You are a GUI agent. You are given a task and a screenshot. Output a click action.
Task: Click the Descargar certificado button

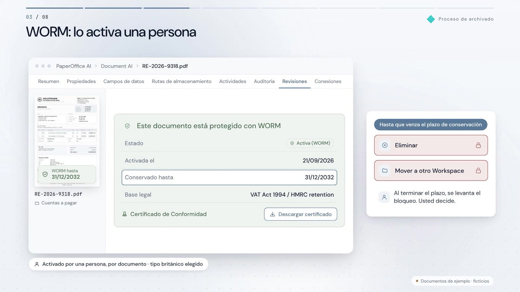pos(301,214)
